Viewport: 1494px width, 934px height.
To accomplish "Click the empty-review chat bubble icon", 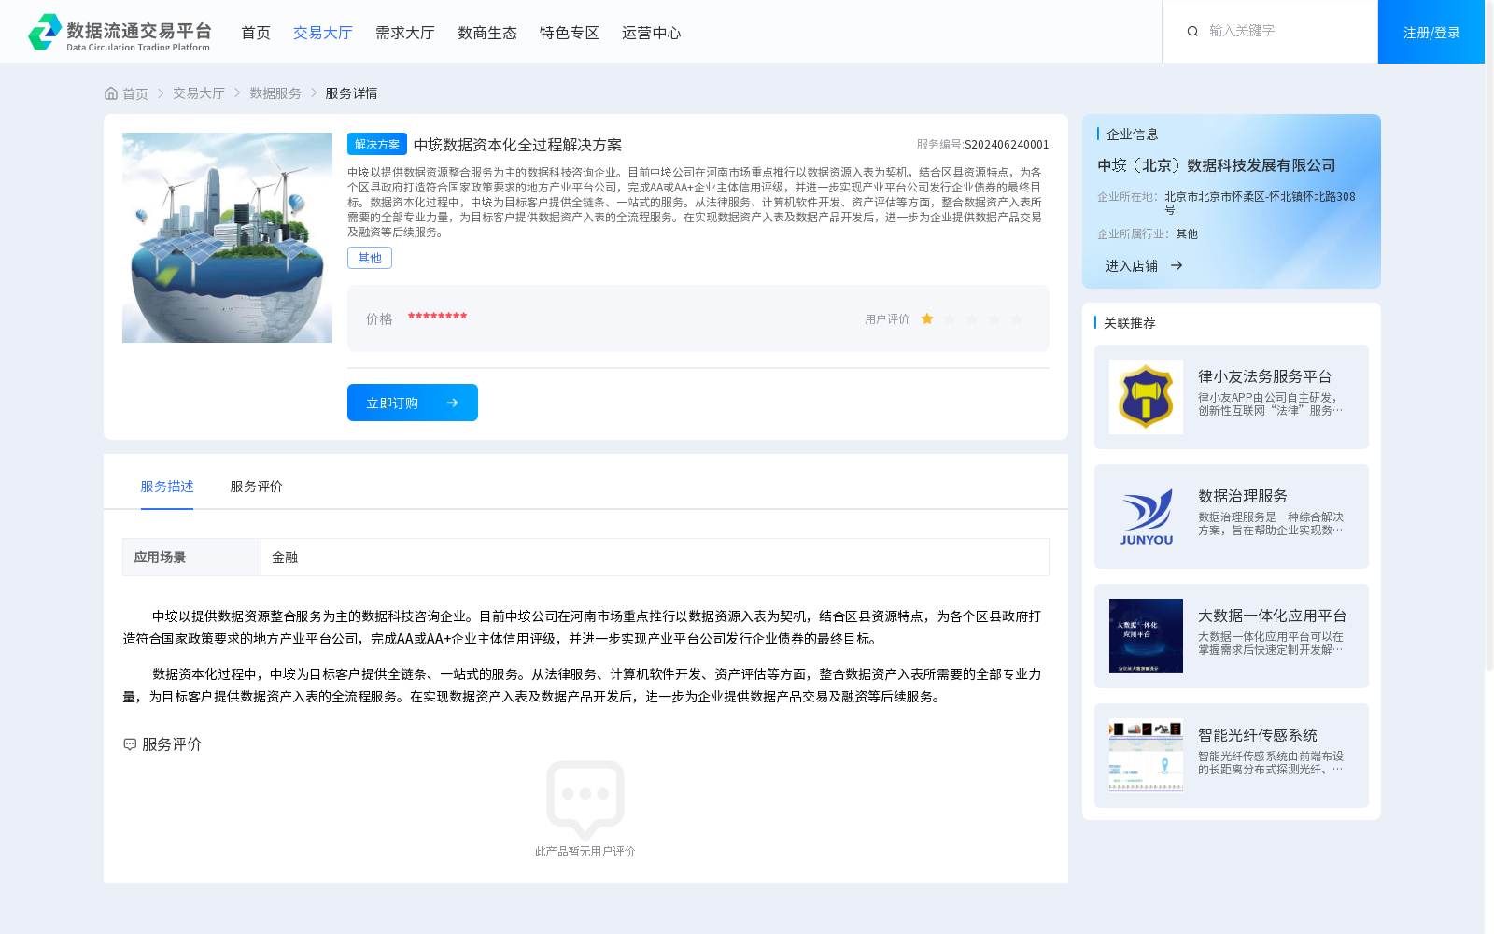I will [585, 800].
